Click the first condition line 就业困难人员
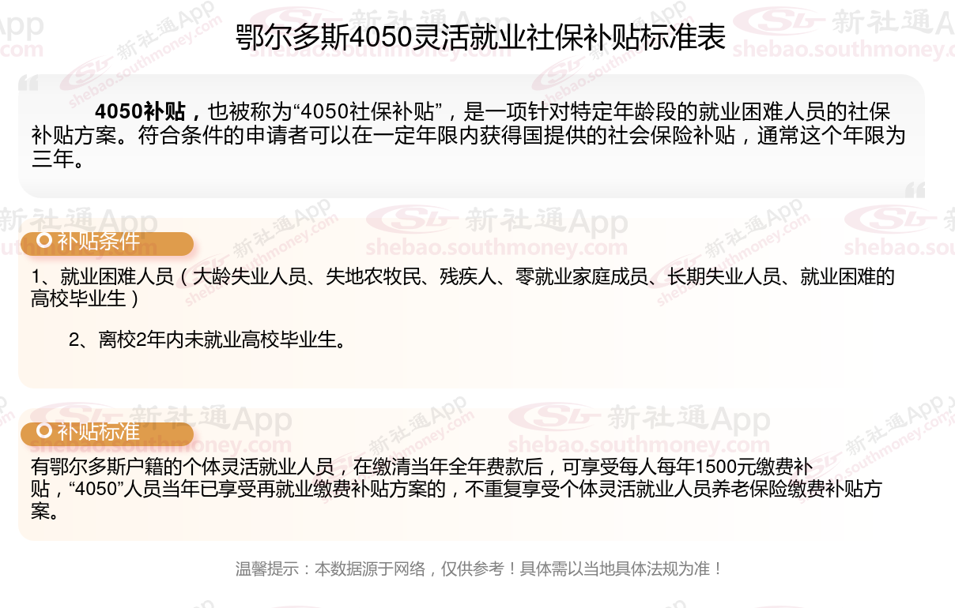 463,287
